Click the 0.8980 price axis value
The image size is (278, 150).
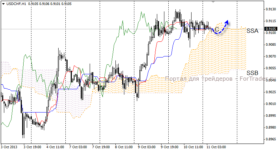(x=271, y=127)
